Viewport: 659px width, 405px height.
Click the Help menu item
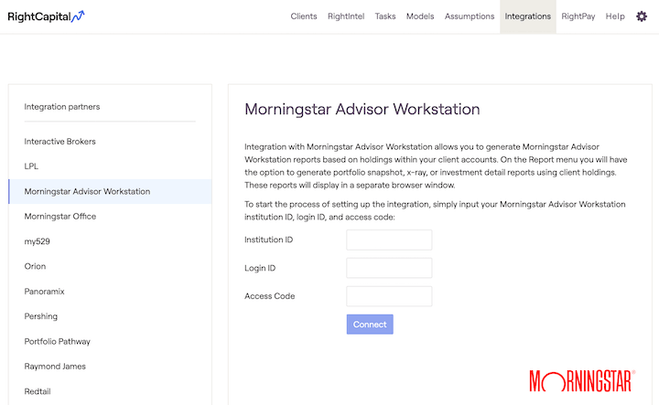(615, 16)
